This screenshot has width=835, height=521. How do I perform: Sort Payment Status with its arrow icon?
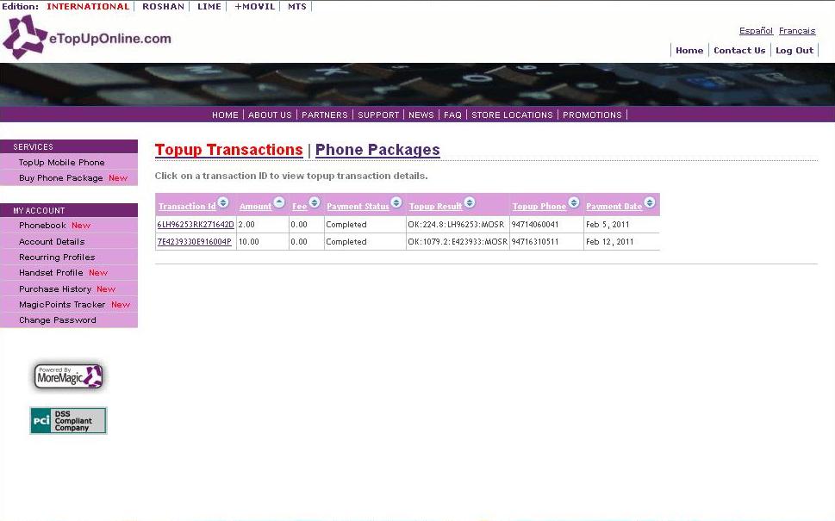pos(396,202)
